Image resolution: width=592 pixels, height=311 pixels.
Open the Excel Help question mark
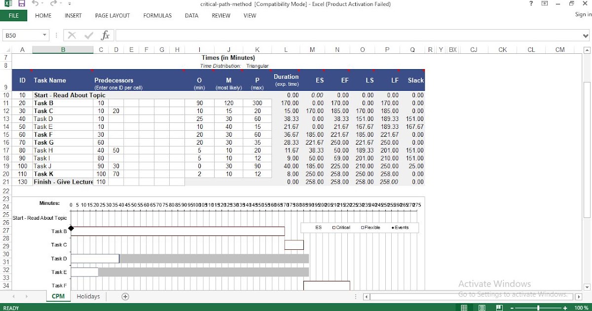pos(531,3)
